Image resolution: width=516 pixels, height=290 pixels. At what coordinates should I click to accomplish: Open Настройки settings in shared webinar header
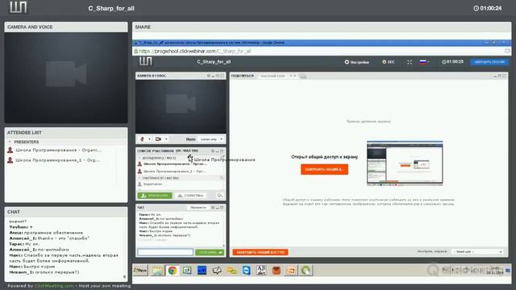356,62
